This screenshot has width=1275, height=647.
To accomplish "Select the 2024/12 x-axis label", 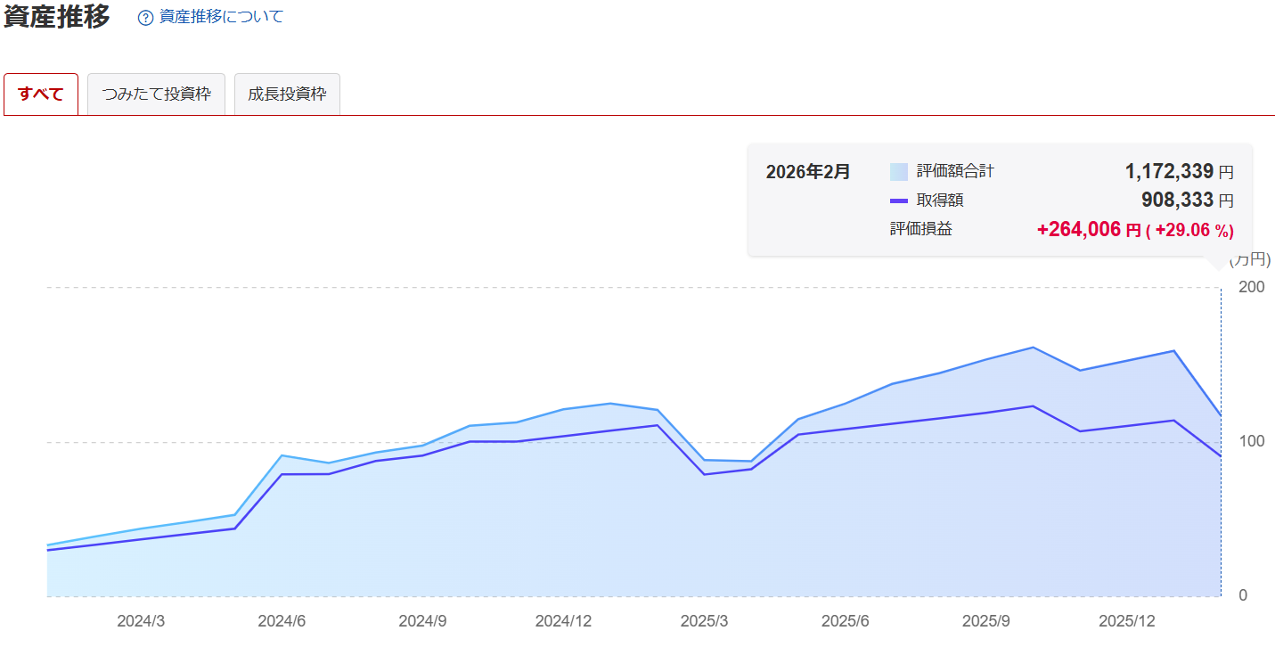I will click(x=564, y=621).
